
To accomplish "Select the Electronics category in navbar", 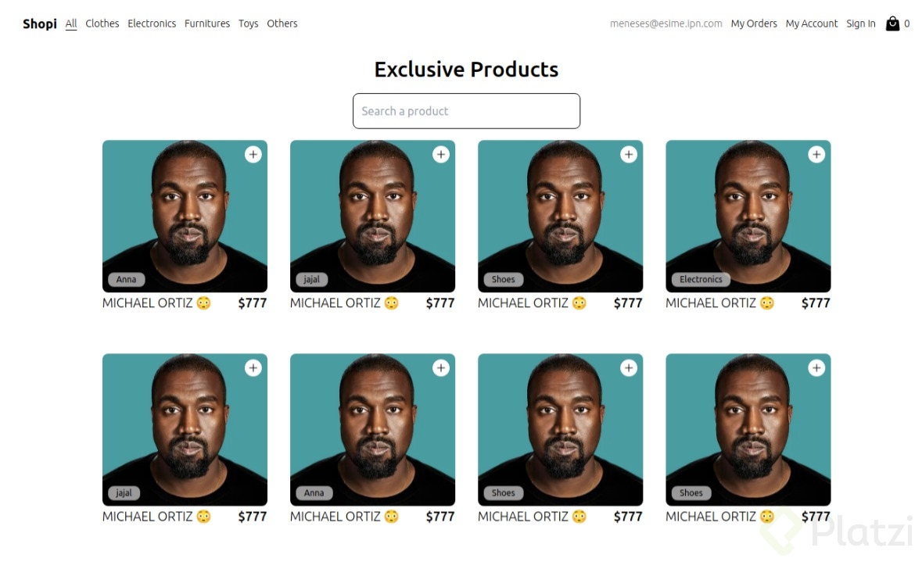I will point(152,23).
